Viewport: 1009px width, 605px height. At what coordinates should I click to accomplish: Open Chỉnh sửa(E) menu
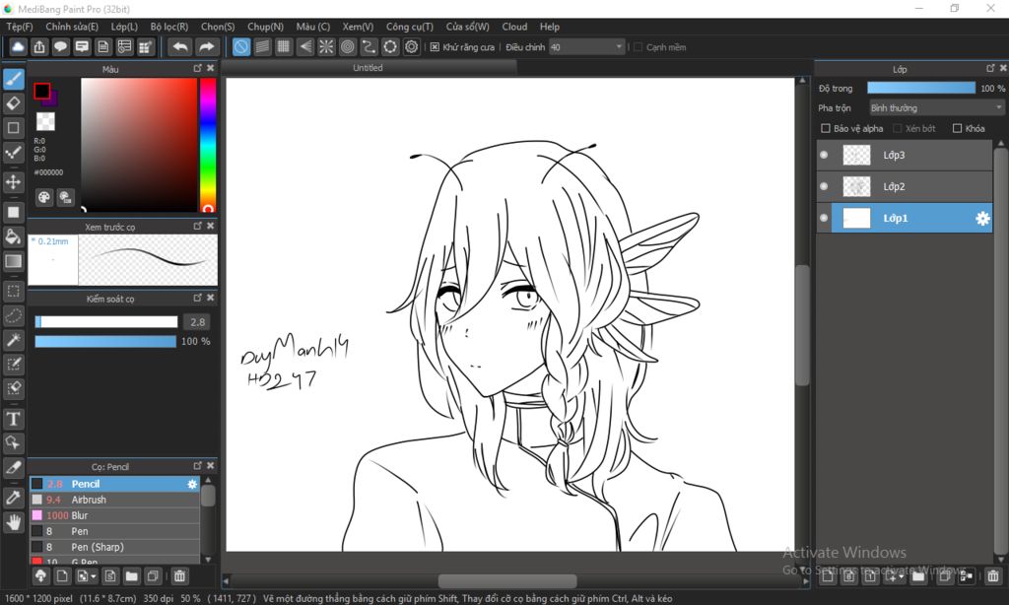(71, 27)
